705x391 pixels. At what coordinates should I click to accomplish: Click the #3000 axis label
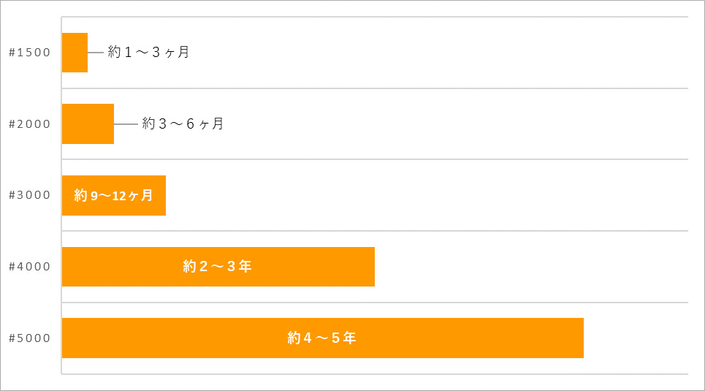29,195
